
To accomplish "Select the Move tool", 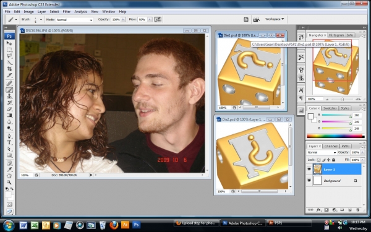I will click(9, 43).
